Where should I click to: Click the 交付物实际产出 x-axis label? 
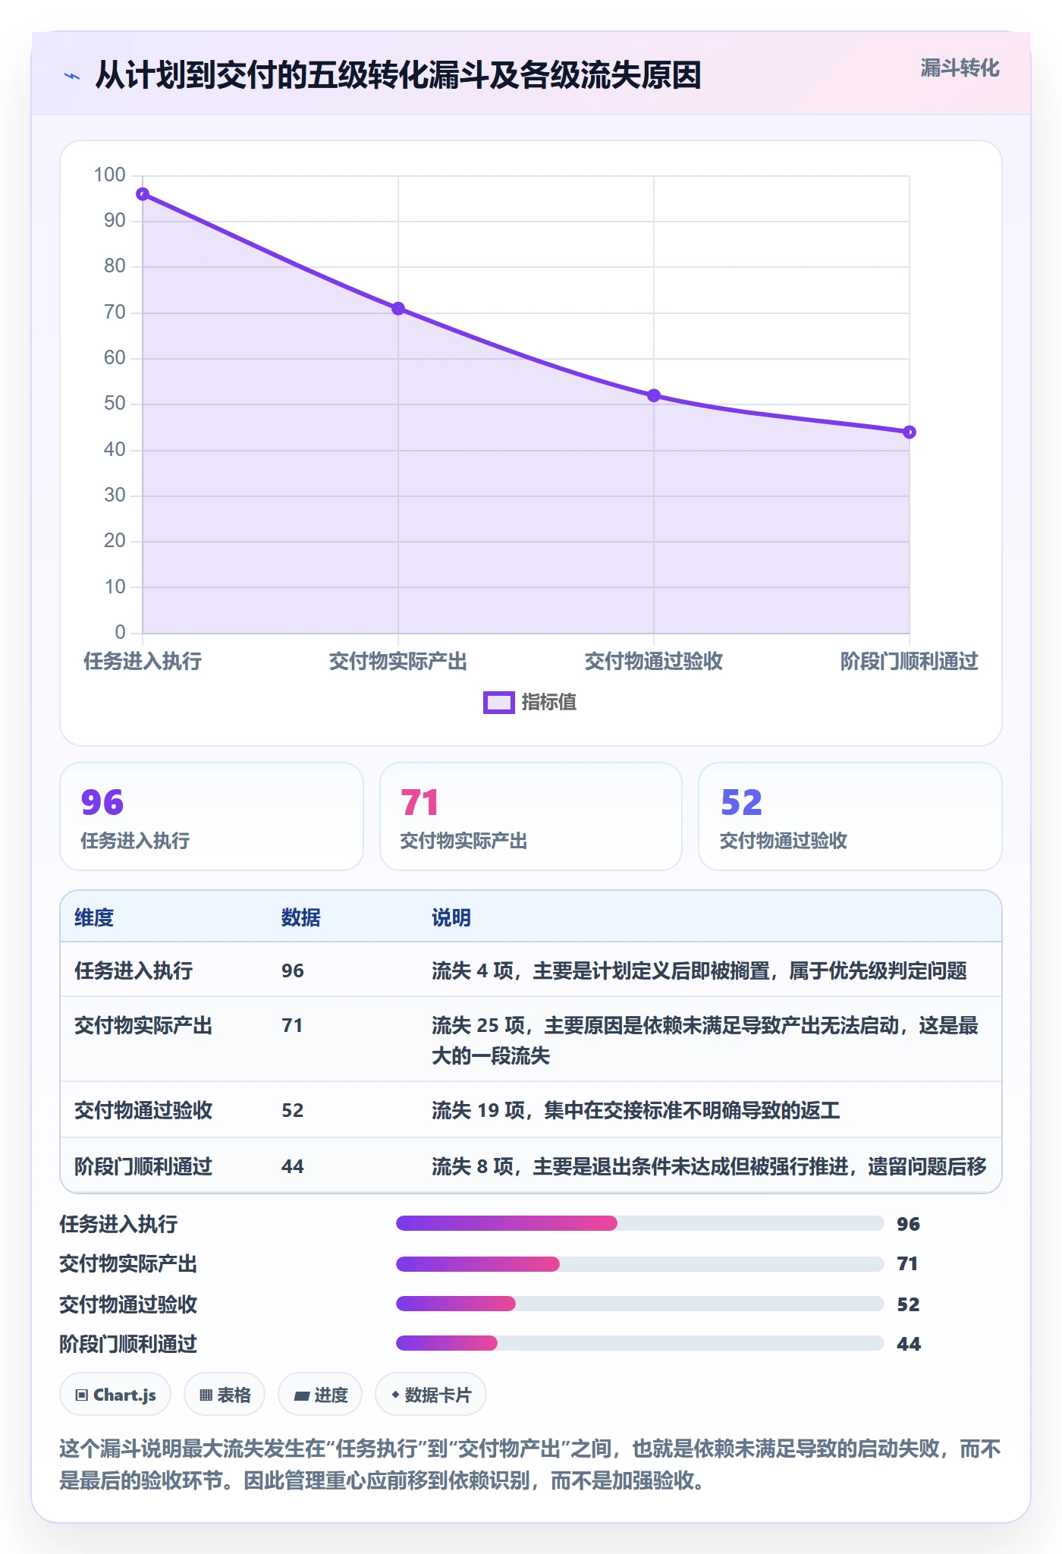click(398, 662)
